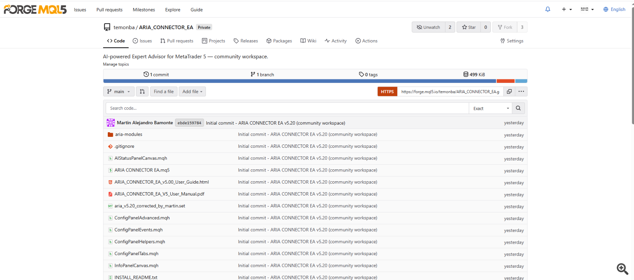Open Pull requests in the top navigation

pyautogui.click(x=109, y=10)
